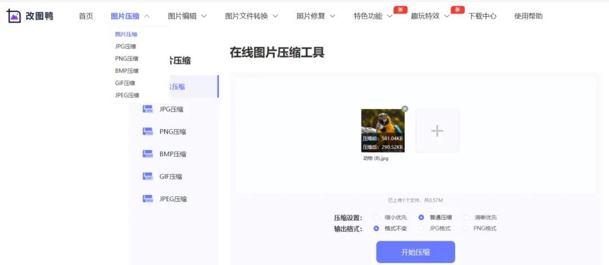This screenshot has width=609, height=265.
Task: Select 缩小优先 compression option
Action: tap(376, 217)
